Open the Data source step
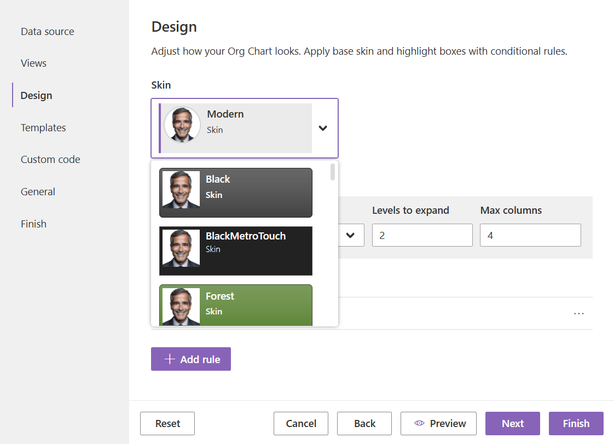This screenshot has height=444, width=614. pos(48,32)
